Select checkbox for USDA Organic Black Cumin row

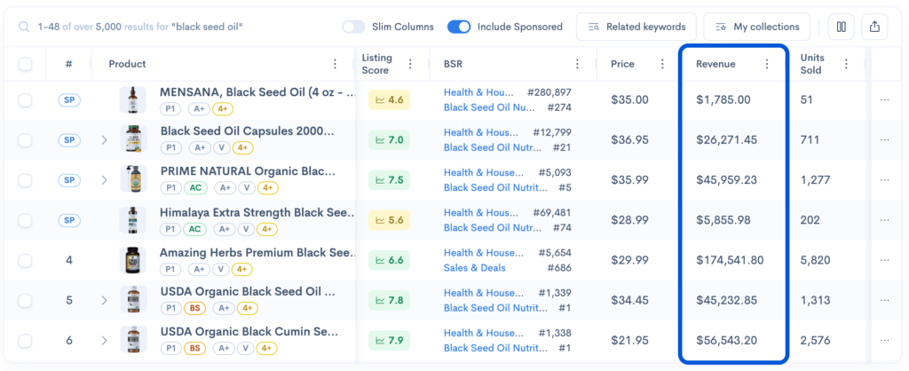point(25,340)
